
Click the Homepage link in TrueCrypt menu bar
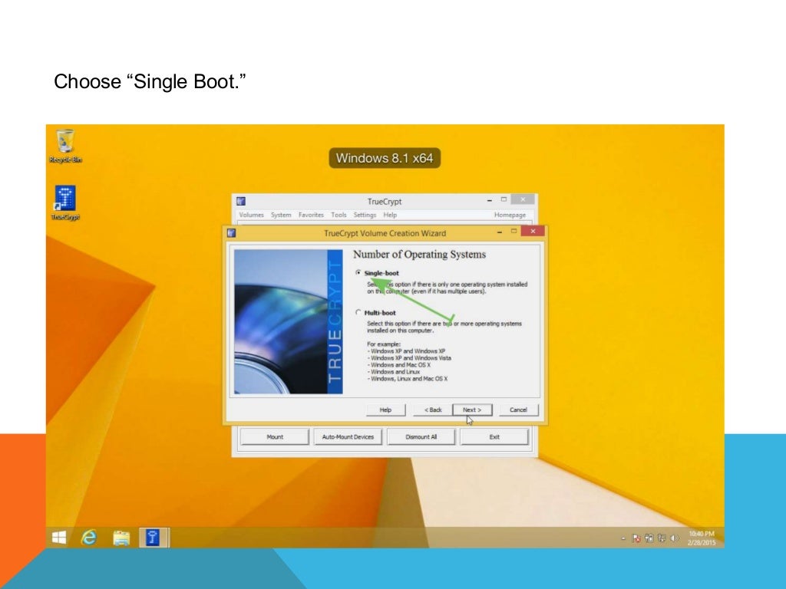(510, 215)
